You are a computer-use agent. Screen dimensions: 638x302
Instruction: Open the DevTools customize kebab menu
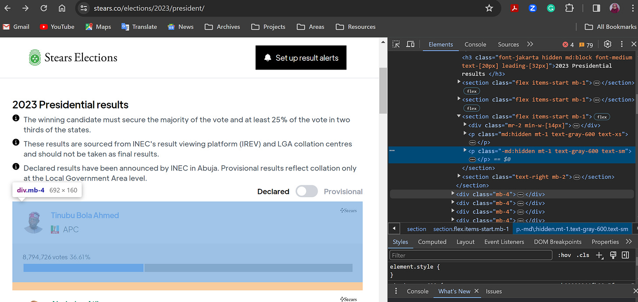[x=621, y=44]
